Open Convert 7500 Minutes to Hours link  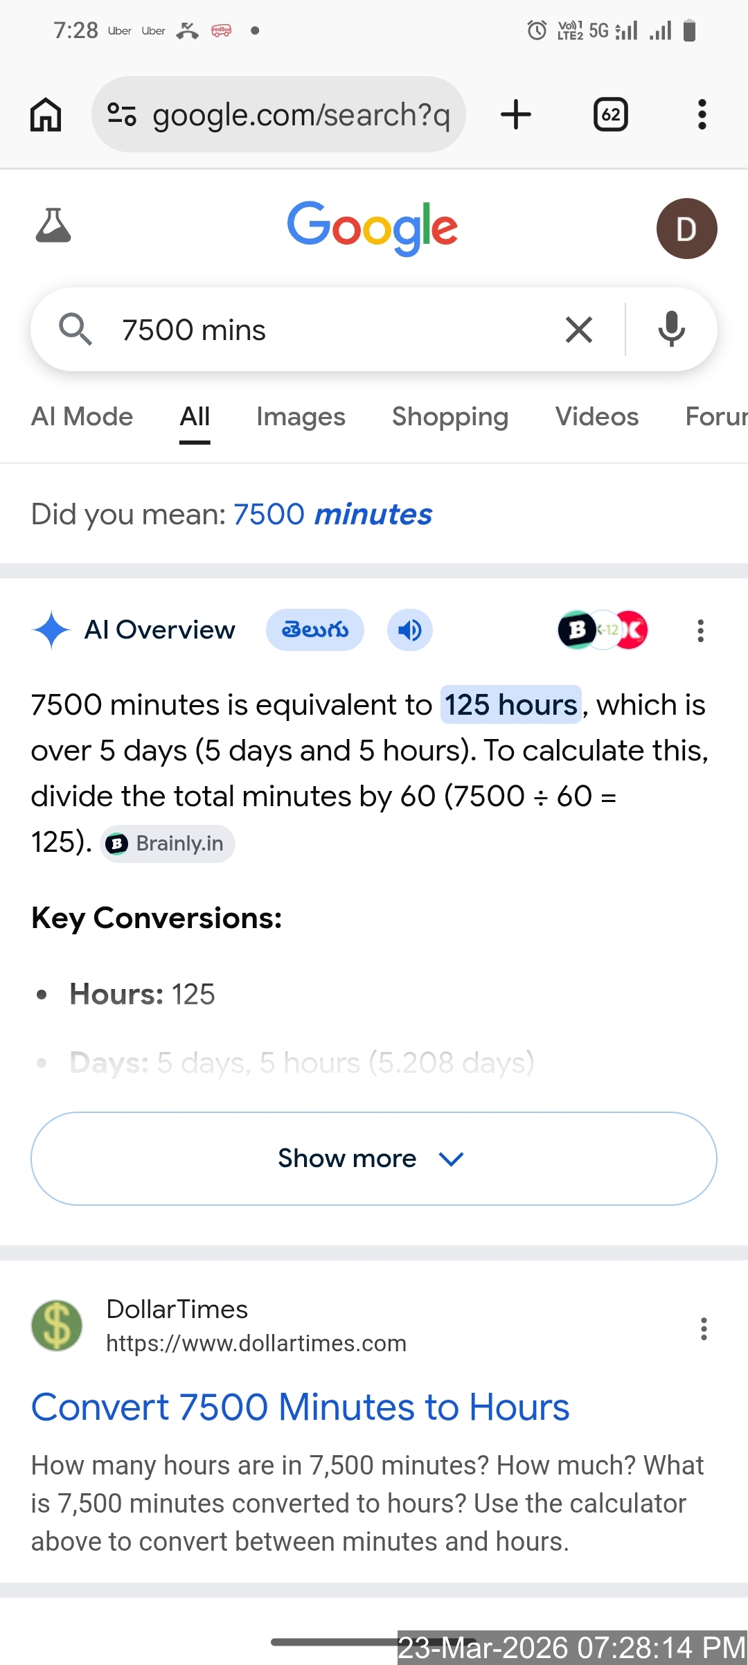pos(301,1407)
